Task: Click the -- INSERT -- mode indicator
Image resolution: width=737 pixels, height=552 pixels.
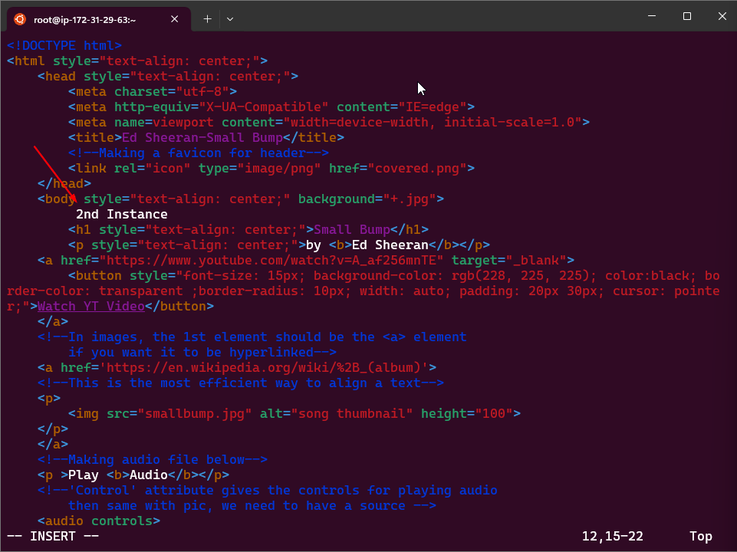Action: point(53,536)
